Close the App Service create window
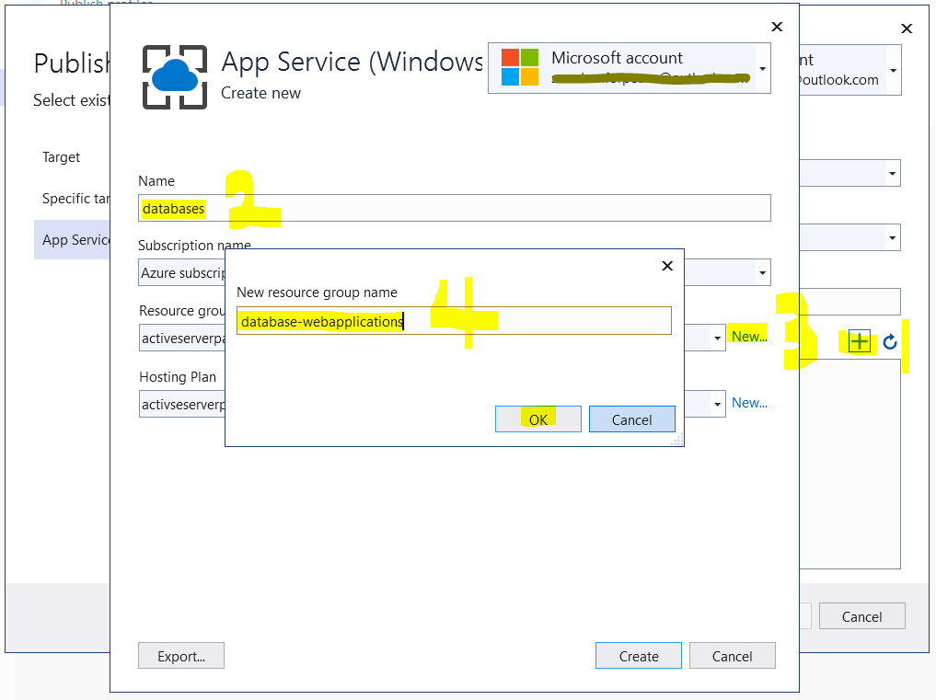The width and height of the screenshot is (936, 700). pyautogui.click(x=777, y=27)
